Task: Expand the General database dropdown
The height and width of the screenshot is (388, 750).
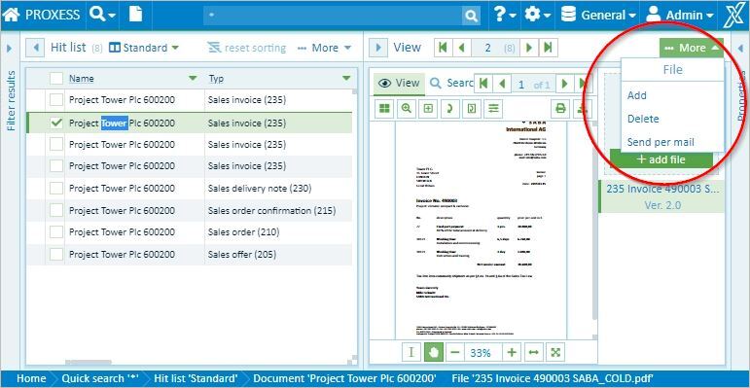Action: point(599,15)
